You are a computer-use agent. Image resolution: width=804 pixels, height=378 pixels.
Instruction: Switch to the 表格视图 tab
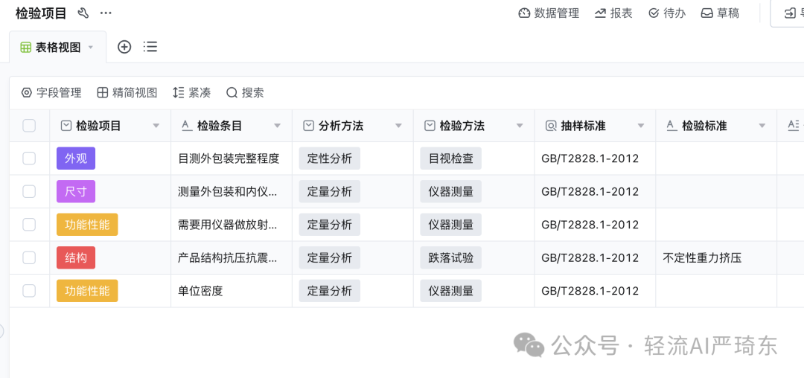click(x=57, y=47)
